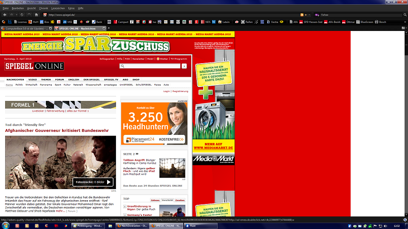Open headline Afghanischer Gouverneur kritisiert Bundeswehr
The width and height of the screenshot is (408, 229).
pos(57,131)
